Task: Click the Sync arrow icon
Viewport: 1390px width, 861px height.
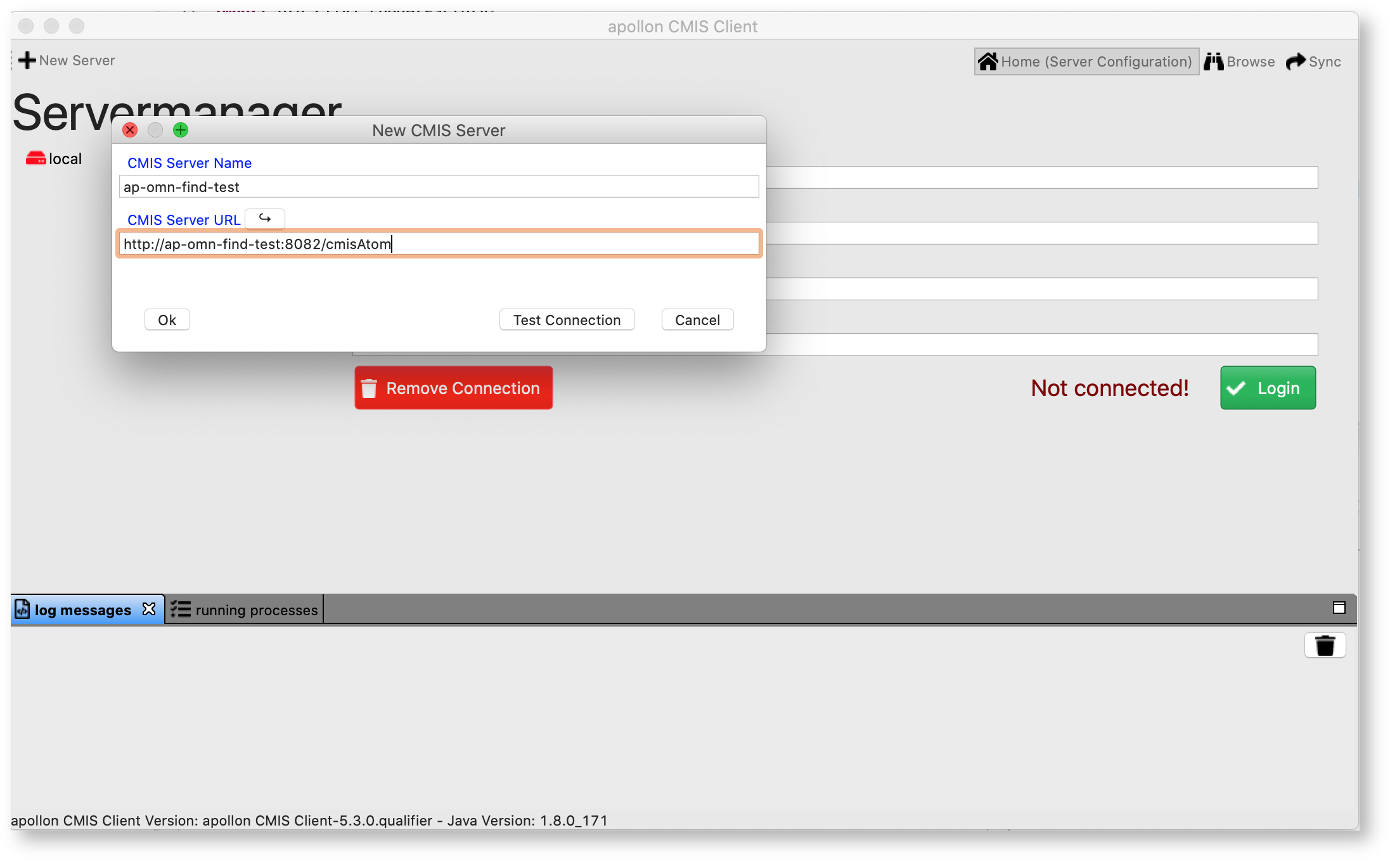Action: tap(1296, 61)
